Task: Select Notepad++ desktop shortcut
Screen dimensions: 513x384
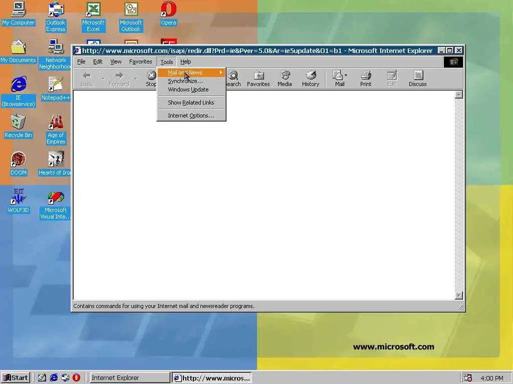Action: point(56,88)
